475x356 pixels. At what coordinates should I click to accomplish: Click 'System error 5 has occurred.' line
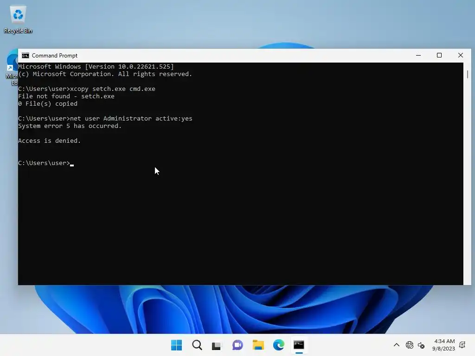[x=70, y=126]
